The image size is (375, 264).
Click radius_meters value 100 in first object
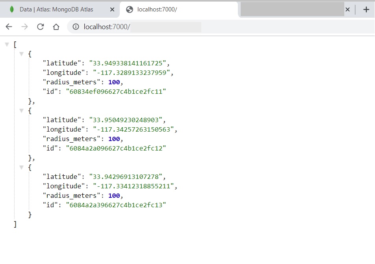click(114, 82)
